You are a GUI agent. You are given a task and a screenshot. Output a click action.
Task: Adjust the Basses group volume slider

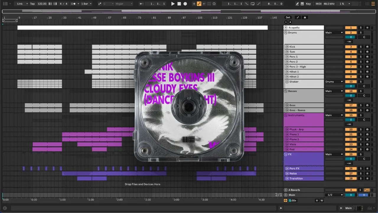pyautogui.click(x=351, y=96)
